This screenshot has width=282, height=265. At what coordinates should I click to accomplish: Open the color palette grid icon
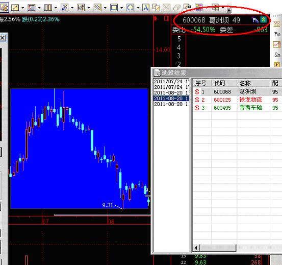[x=198, y=7]
